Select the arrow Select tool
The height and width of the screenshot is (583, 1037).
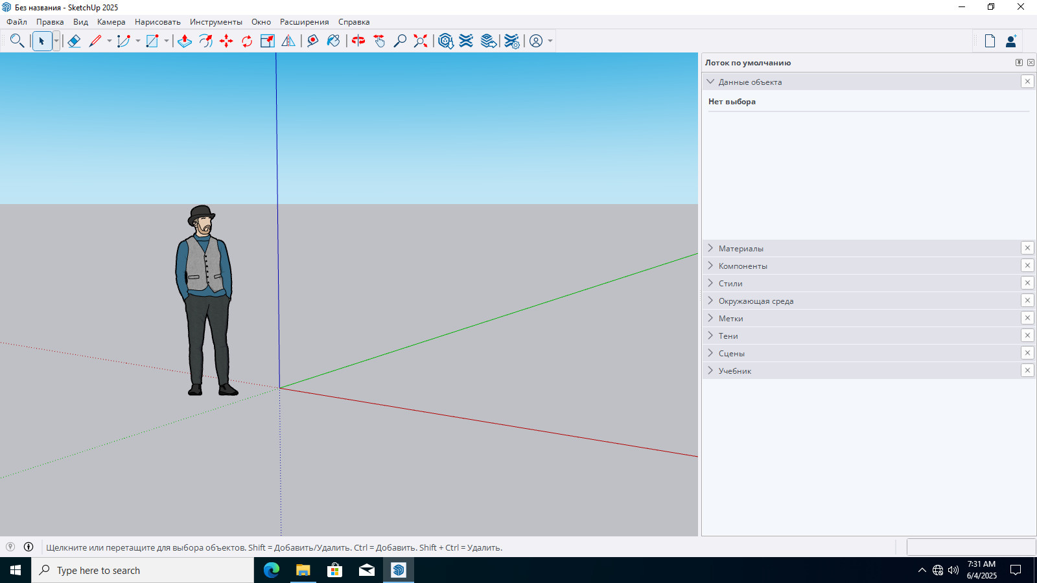coord(41,41)
